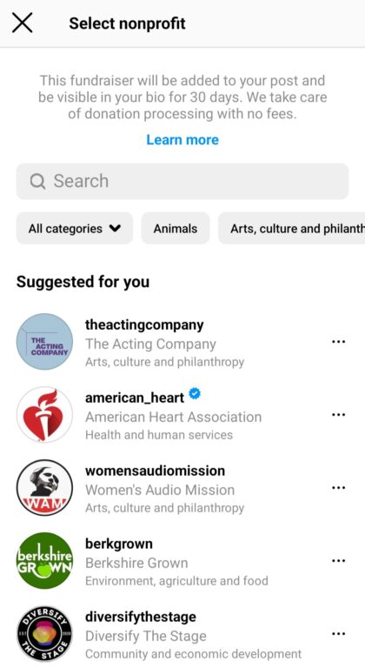Click the search magnifier icon
The width and height of the screenshot is (365, 668).
(x=37, y=182)
